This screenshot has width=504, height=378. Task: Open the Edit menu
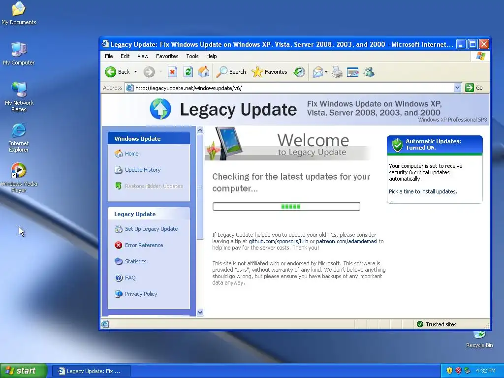[x=125, y=56]
